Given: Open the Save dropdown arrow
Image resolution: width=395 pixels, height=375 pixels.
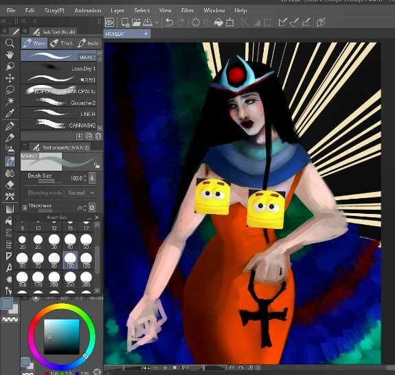Looking at the screenshot, I should point(156,23).
